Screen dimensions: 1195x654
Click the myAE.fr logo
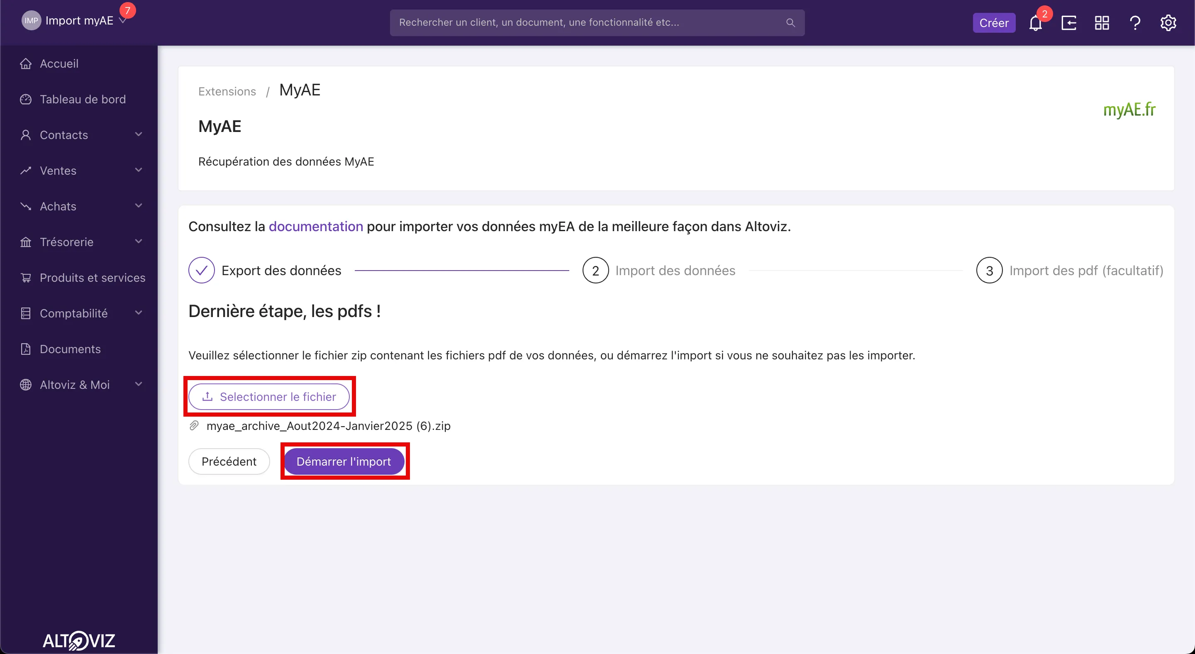pyautogui.click(x=1129, y=110)
